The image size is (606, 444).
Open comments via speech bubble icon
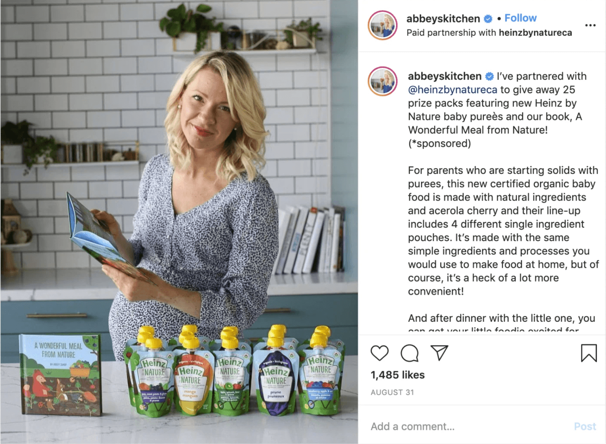point(409,353)
